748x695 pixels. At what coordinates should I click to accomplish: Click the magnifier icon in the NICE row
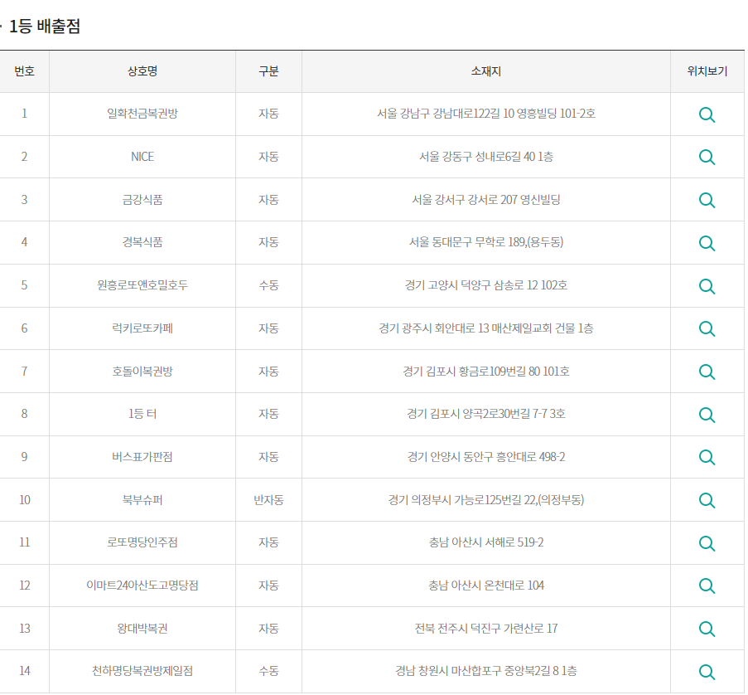707,157
